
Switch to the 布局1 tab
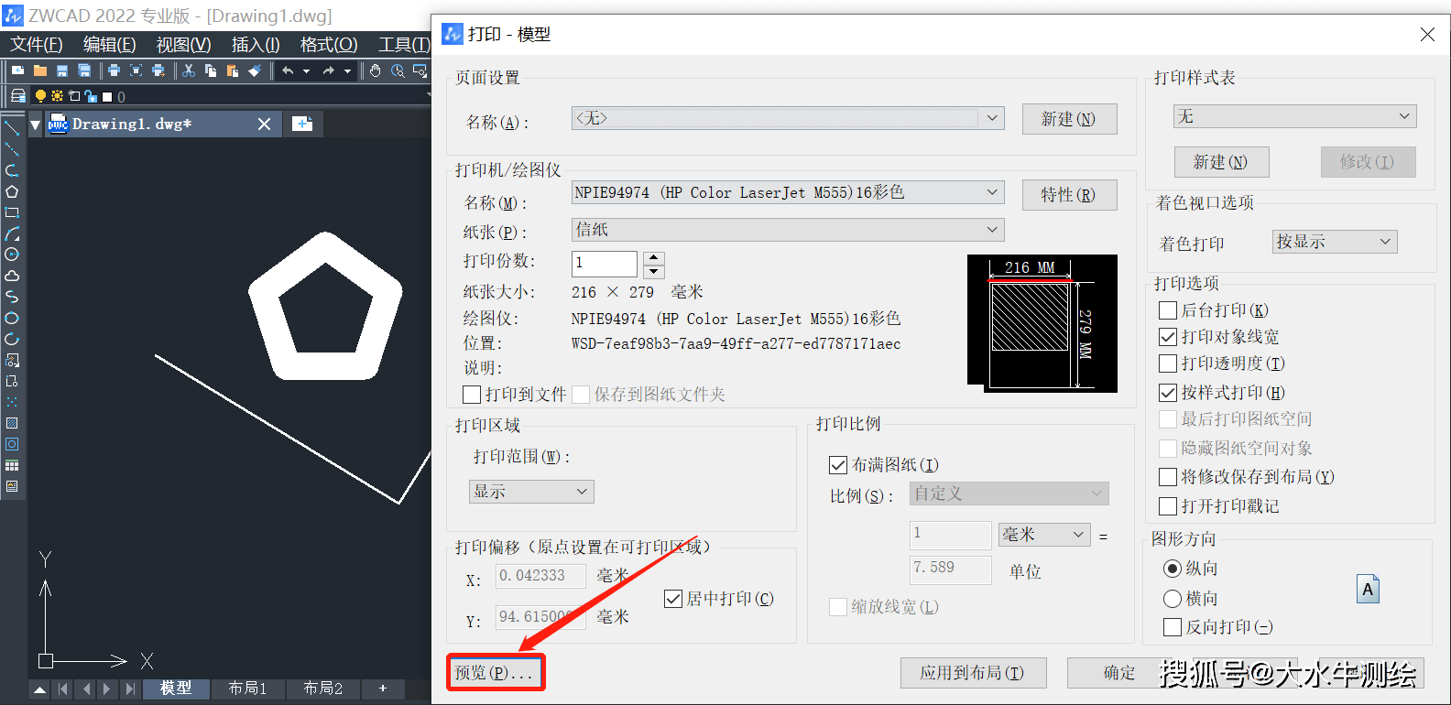[x=247, y=688]
